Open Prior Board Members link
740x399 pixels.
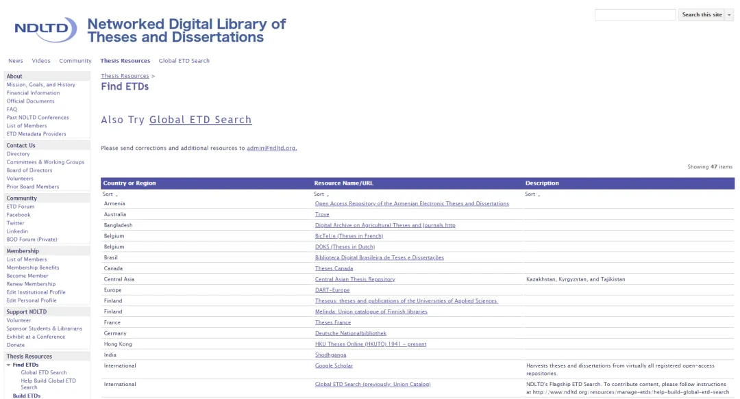[x=33, y=187]
